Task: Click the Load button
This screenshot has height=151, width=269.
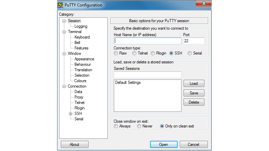Action: [x=193, y=84]
